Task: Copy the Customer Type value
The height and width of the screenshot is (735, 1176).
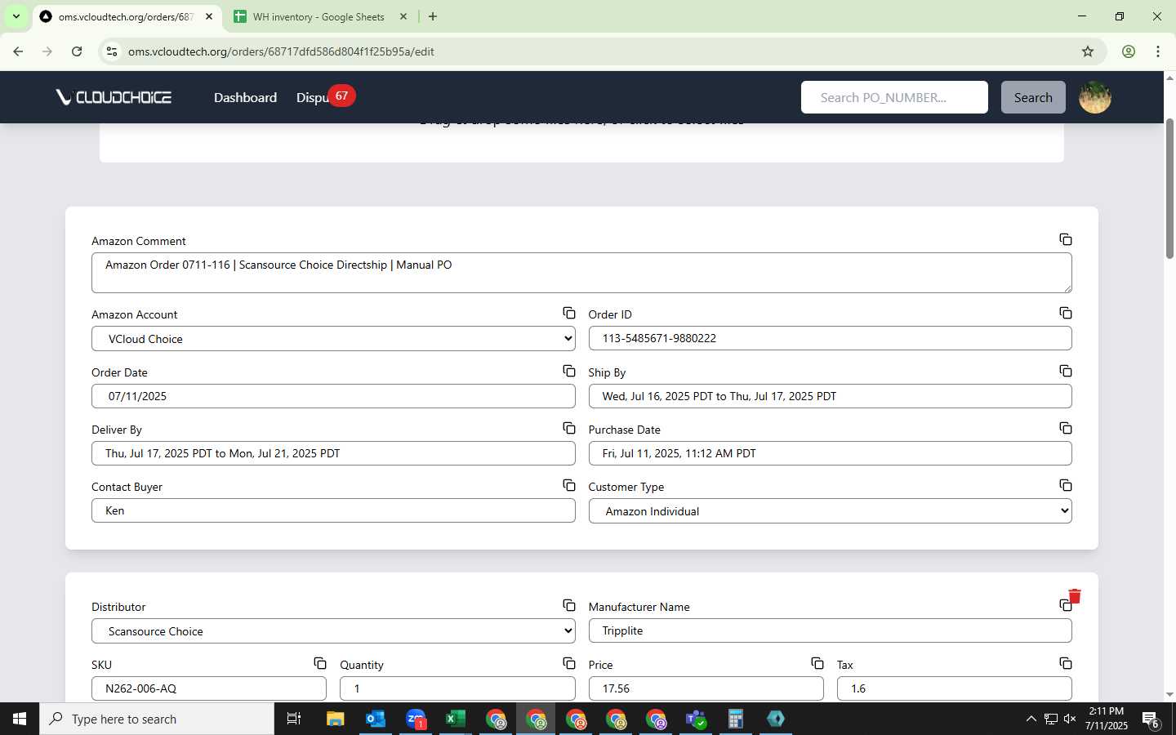Action: point(1066,485)
